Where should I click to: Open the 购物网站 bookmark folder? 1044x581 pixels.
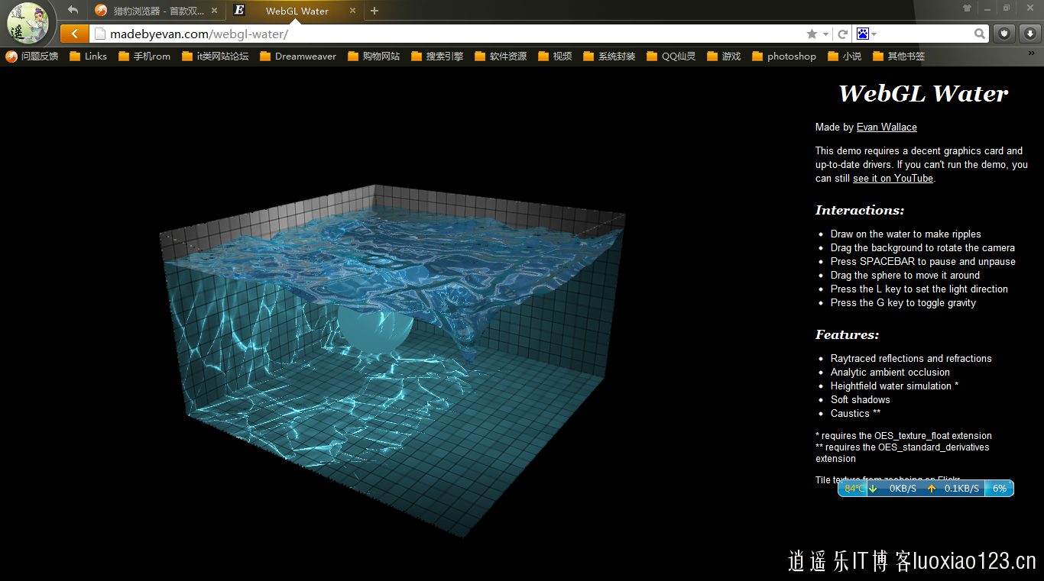[x=373, y=56]
